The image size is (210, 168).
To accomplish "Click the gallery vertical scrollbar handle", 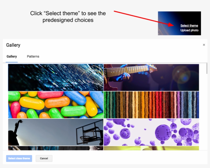I will (x=207, y=69).
